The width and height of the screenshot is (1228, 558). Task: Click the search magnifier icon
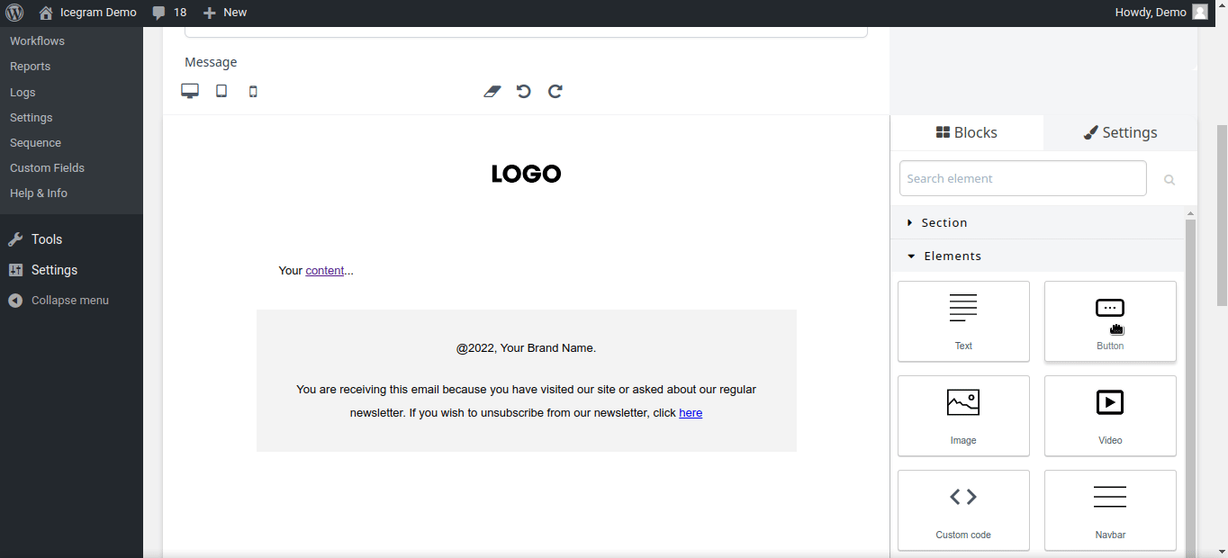coord(1169,179)
